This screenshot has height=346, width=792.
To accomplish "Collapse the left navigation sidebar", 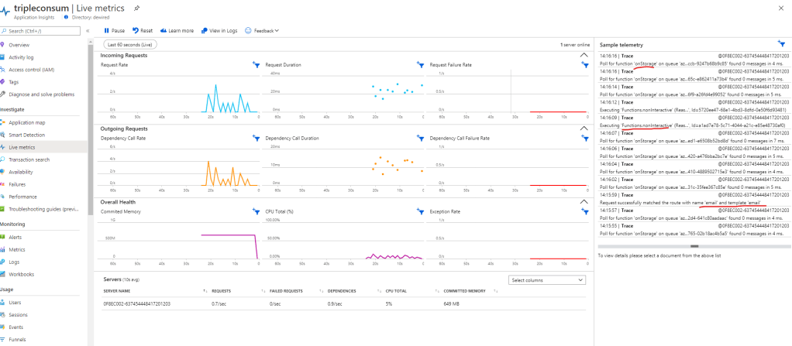I will coord(87,31).
